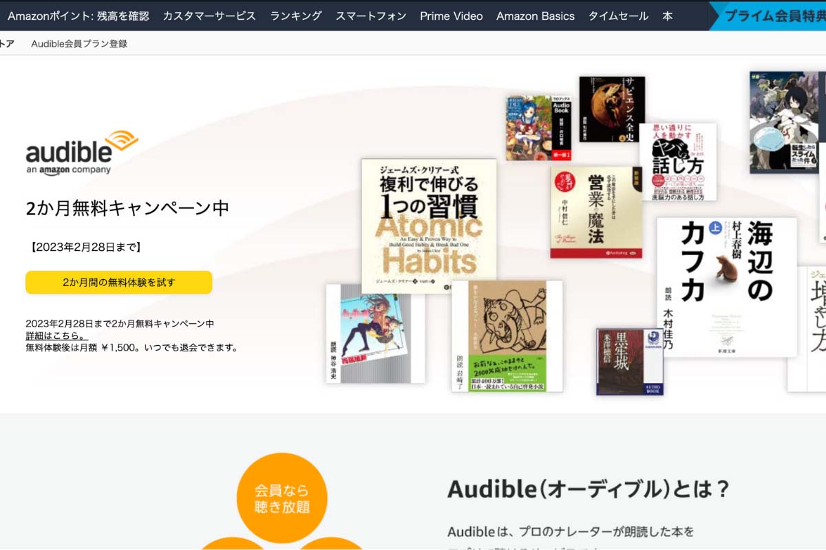Select スマートフォン in the nav bar

click(370, 14)
